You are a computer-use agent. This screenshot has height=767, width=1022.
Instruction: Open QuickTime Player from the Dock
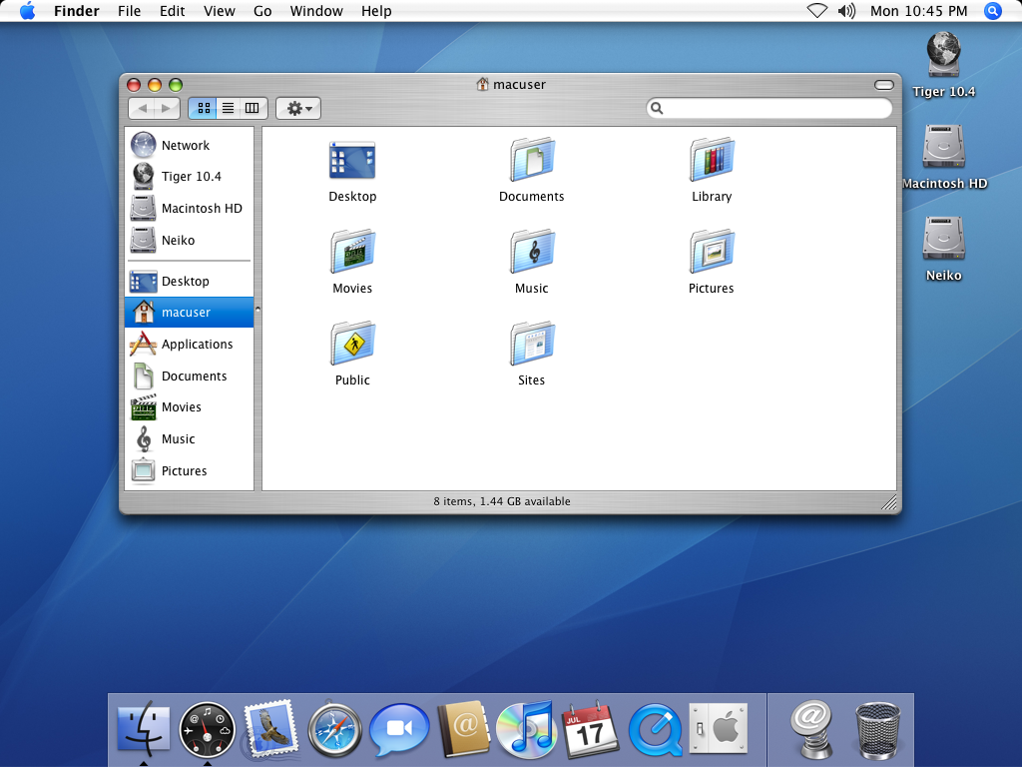point(654,729)
